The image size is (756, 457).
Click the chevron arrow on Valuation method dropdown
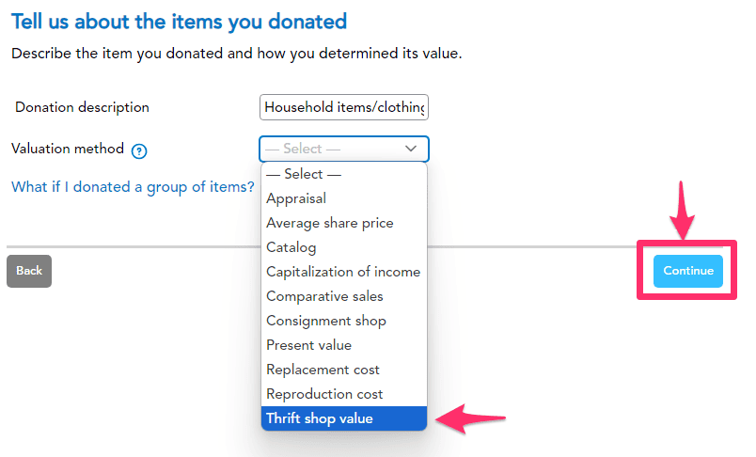click(411, 149)
